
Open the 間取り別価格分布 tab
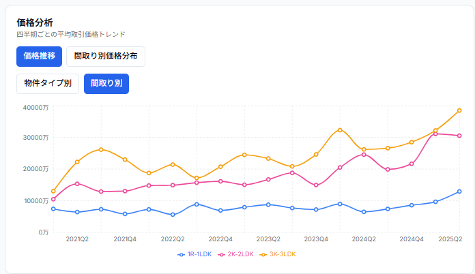(106, 57)
